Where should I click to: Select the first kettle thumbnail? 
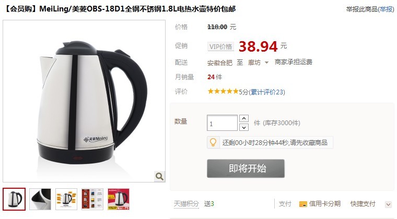coord(14,199)
